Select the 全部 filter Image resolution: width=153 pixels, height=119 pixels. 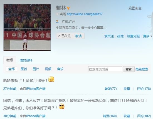point(11,69)
